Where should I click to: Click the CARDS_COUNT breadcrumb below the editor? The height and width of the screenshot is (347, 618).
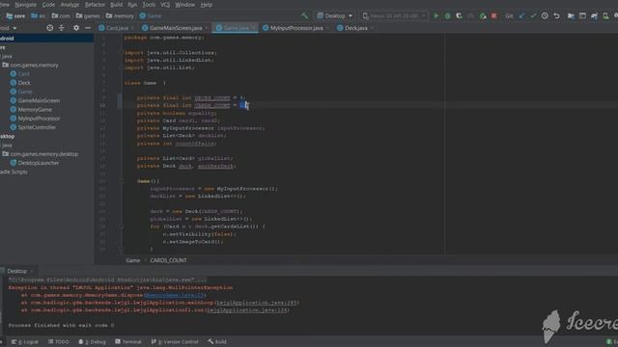click(x=168, y=260)
